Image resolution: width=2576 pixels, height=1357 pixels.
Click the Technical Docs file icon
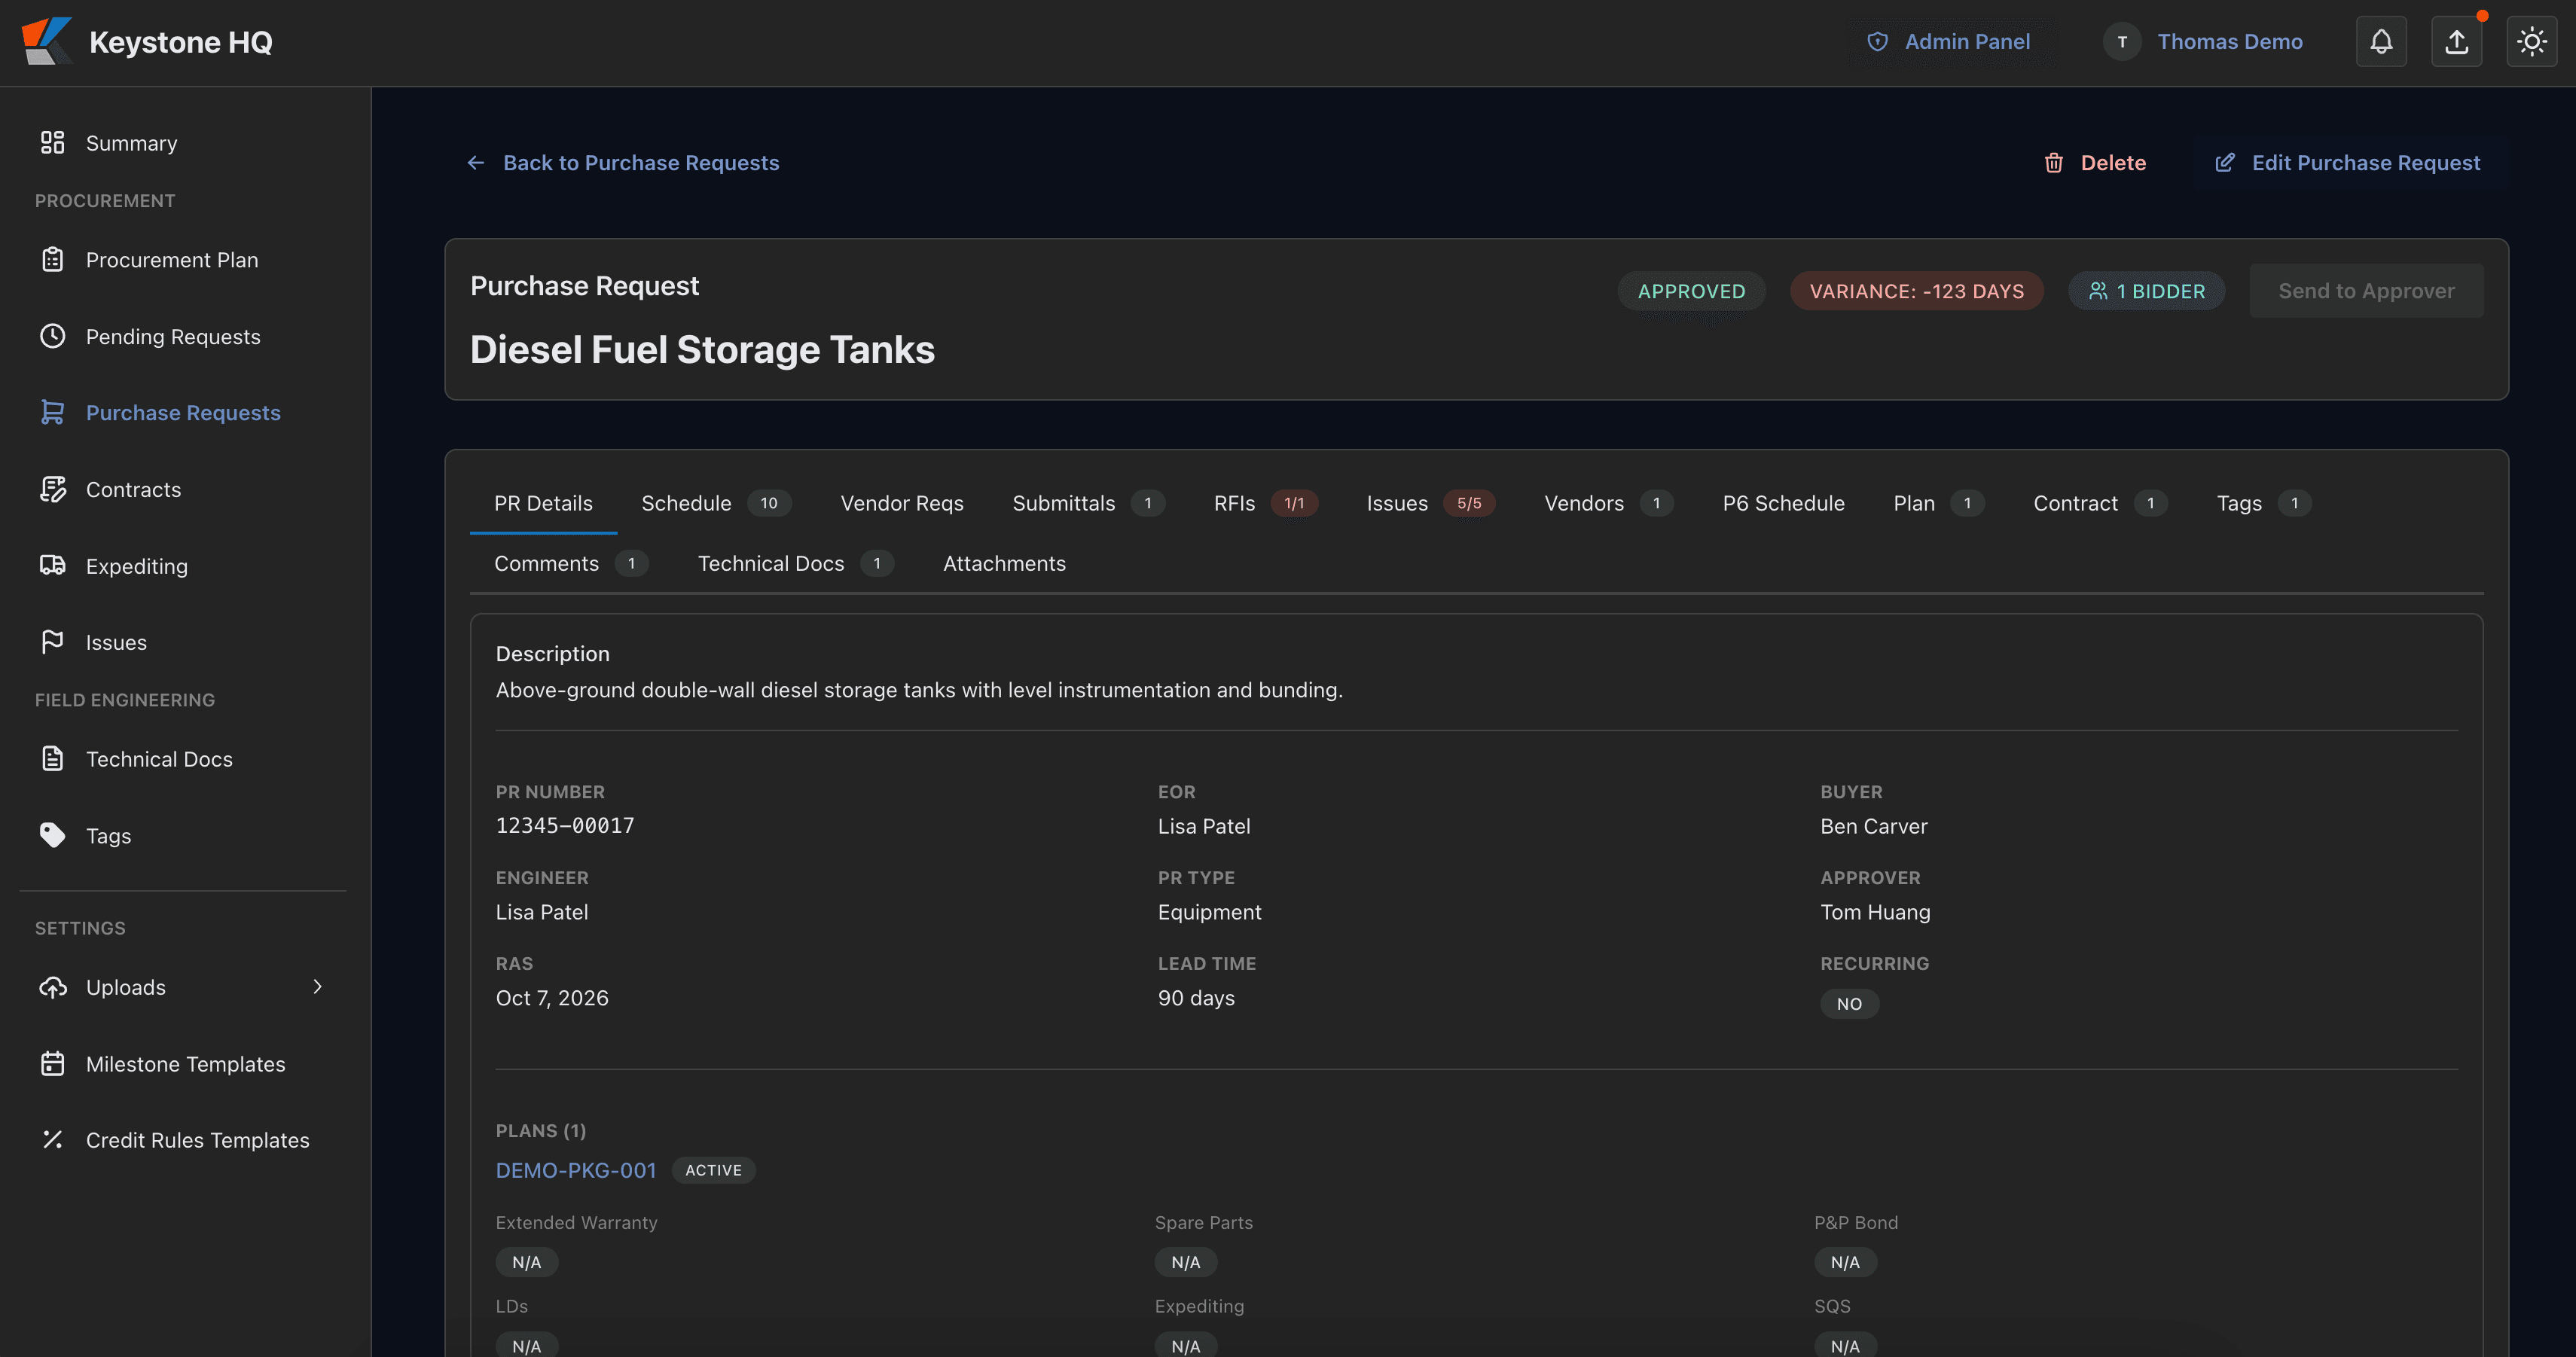[x=52, y=759]
